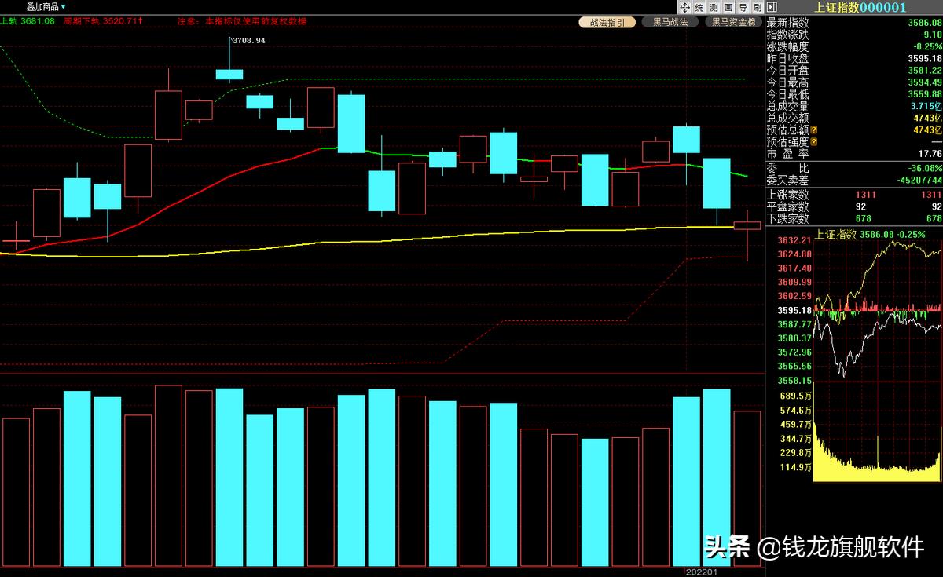Viewport: 943px width, 577px height.
Task: Click the 3558.15 price axis label
Action: click(x=795, y=379)
